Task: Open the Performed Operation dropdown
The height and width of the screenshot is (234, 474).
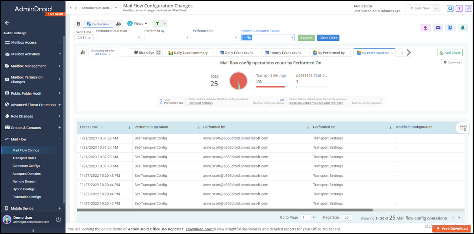Action: [119, 37]
